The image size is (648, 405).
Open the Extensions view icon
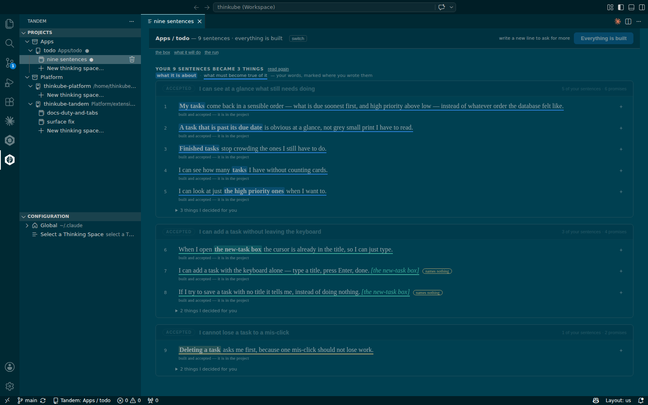pos(10,102)
